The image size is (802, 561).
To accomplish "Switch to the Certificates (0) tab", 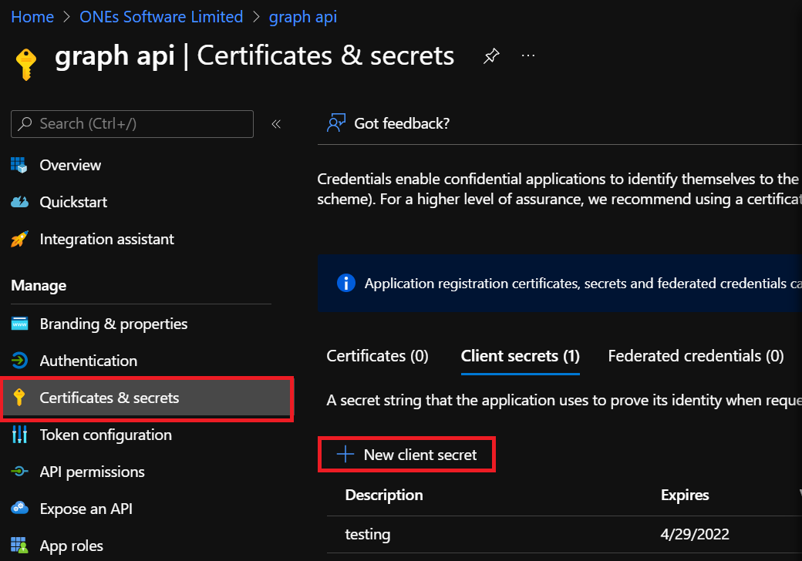I will click(377, 356).
